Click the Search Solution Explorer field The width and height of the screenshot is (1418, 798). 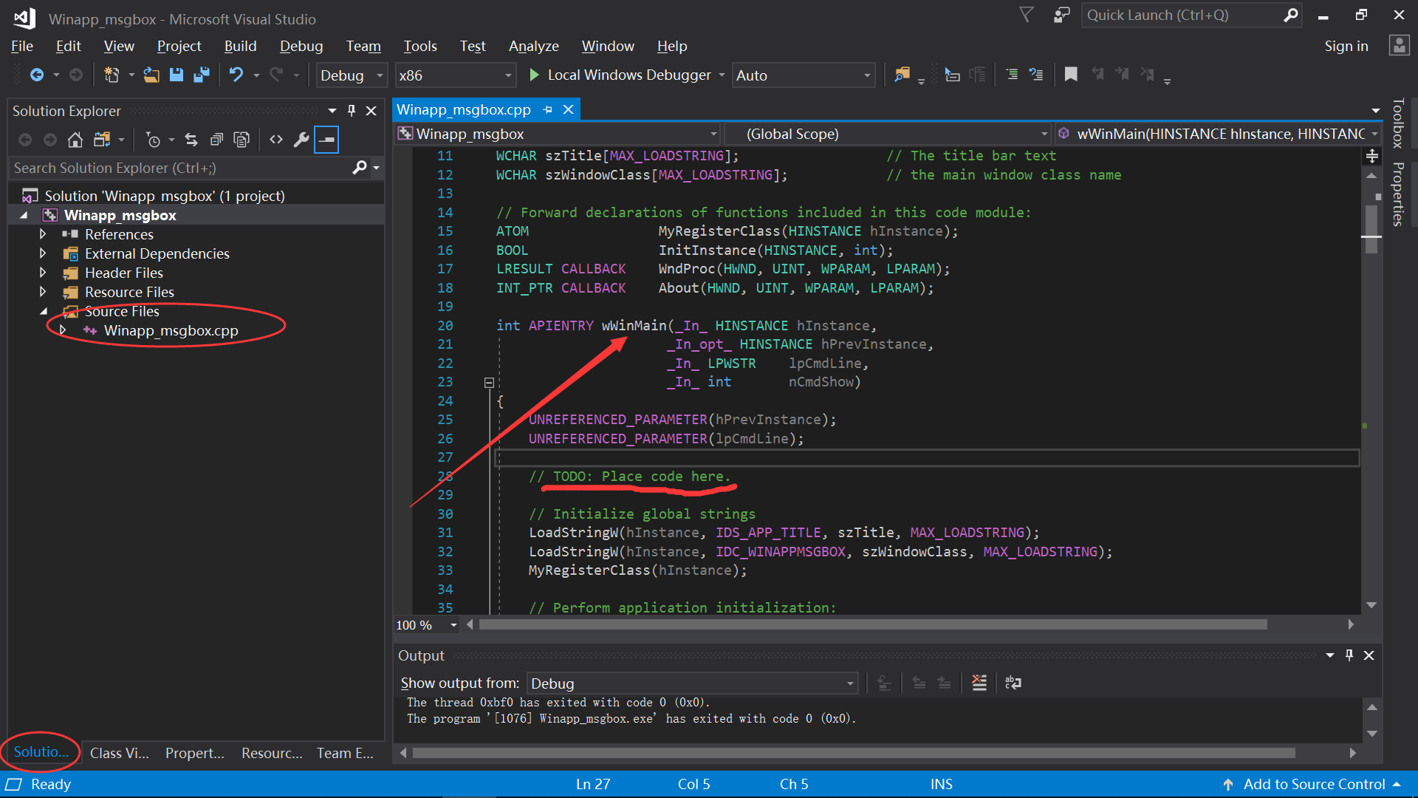click(181, 168)
